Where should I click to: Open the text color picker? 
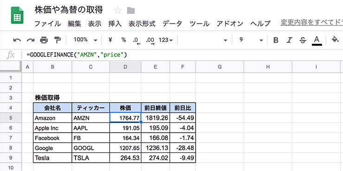(x=317, y=40)
